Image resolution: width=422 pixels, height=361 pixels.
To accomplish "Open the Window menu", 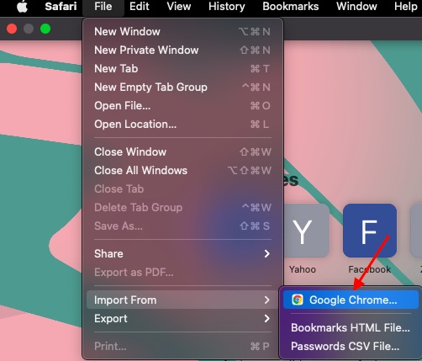I will point(356,7).
